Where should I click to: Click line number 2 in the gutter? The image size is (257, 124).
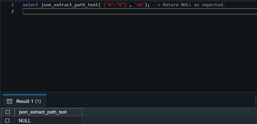tap(12, 11)
